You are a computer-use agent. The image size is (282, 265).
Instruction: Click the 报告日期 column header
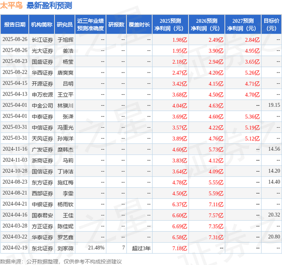click(15, 25)
